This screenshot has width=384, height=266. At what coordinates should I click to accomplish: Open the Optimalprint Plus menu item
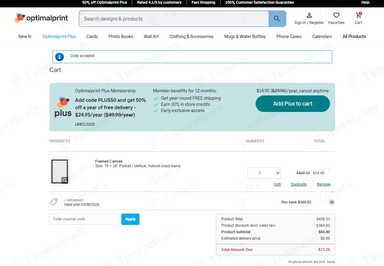coord(59,37)
